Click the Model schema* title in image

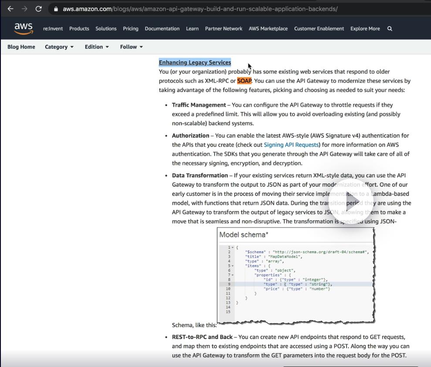coord(244,235)
